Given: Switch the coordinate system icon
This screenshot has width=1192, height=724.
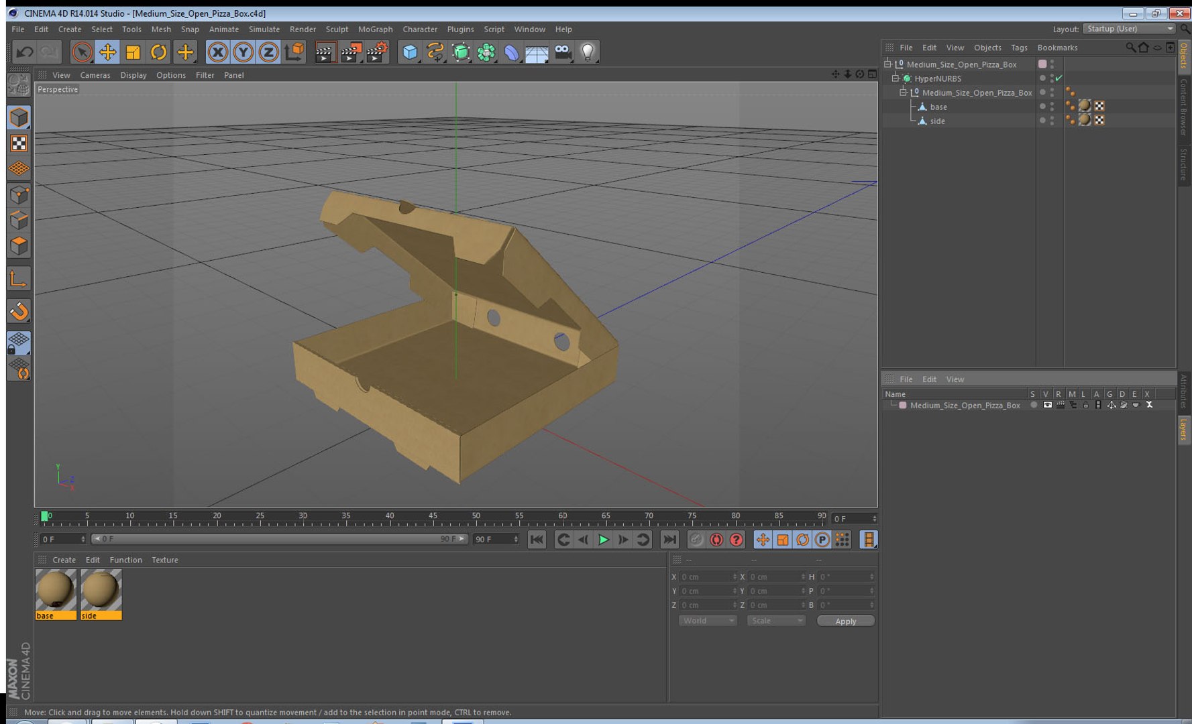Looking at the screenshot, I should pos(294,52).
